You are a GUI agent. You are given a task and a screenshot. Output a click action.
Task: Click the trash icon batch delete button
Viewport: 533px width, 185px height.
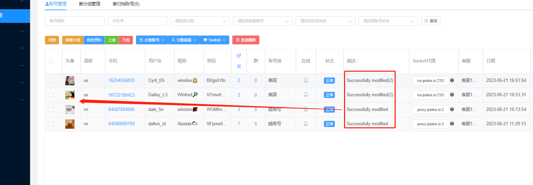tap(246, 40)
